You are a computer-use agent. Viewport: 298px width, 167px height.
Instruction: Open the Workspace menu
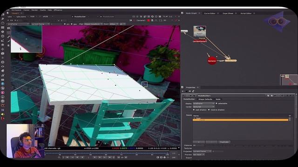pyautogui.click(x=16, y=10)
